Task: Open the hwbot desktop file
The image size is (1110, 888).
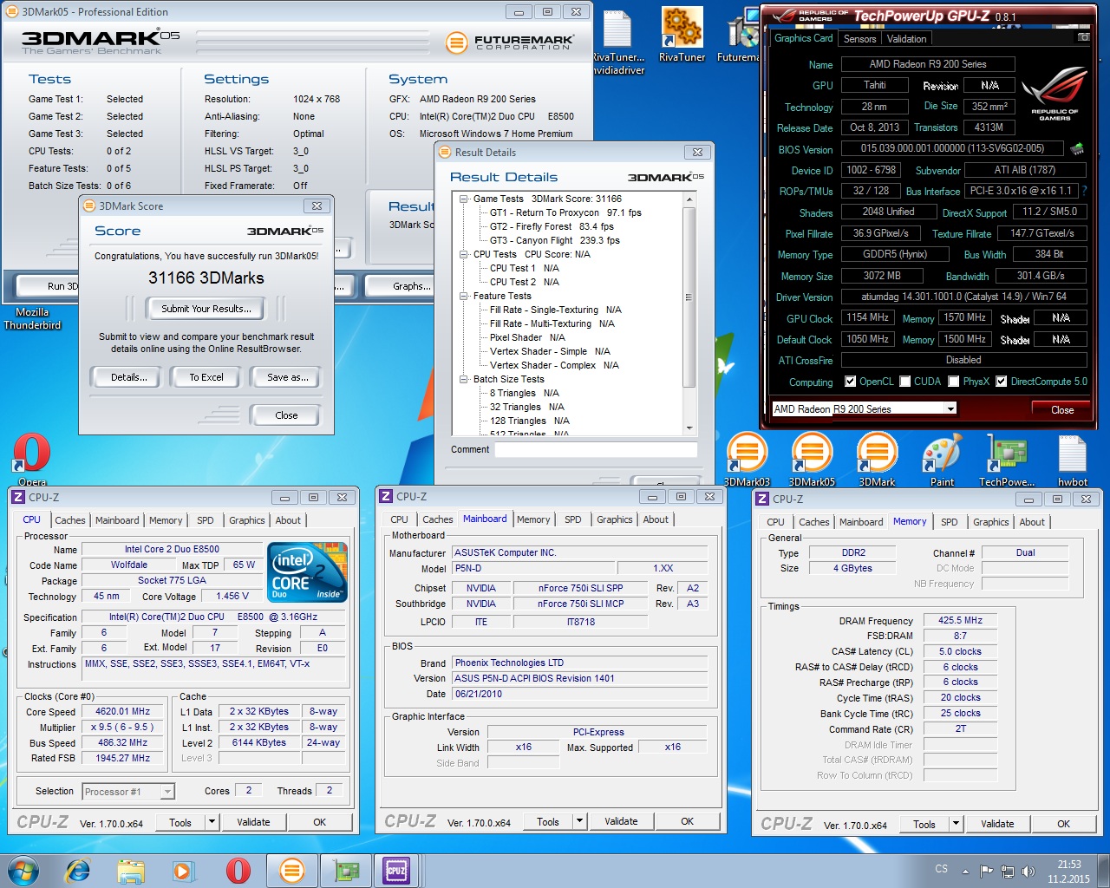Action: pyautogui.click(x=1073, y=460)
